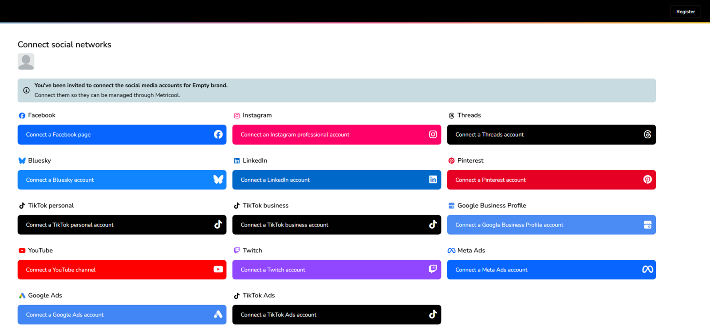The image size is (710, 333).
Task: Click the icon beside the Google Business Profile heading
Action: 451,206
